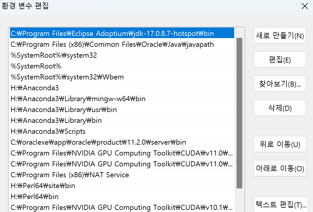Screen dimensions: 313x212
Task: Select the NVIDIA CUDA v10.1 path entry
Action: pyautogui.click(x=122, y=207)
